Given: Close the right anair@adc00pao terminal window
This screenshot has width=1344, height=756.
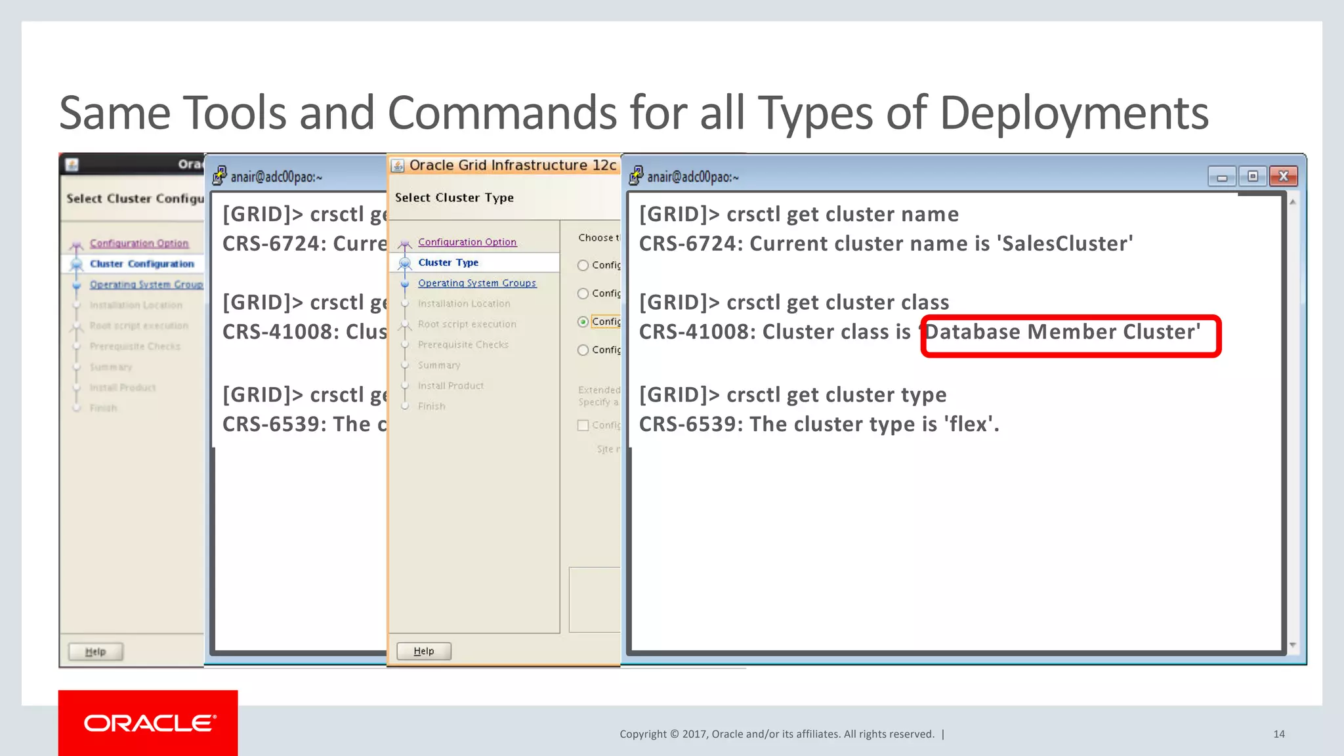Looking at the screenshot, I should 1284,177.
